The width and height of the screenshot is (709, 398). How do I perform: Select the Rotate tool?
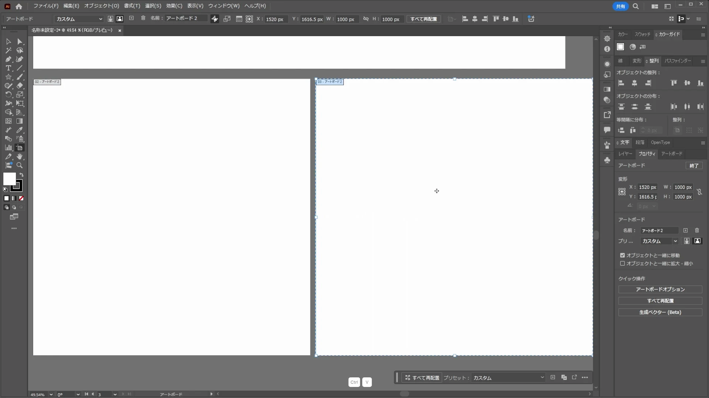pos(8,95)
